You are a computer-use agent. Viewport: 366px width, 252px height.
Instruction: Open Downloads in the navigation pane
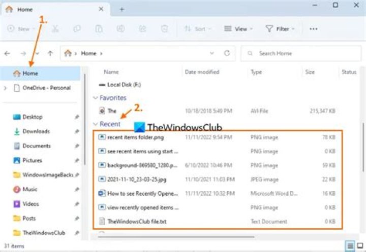(x=36, y=131)
